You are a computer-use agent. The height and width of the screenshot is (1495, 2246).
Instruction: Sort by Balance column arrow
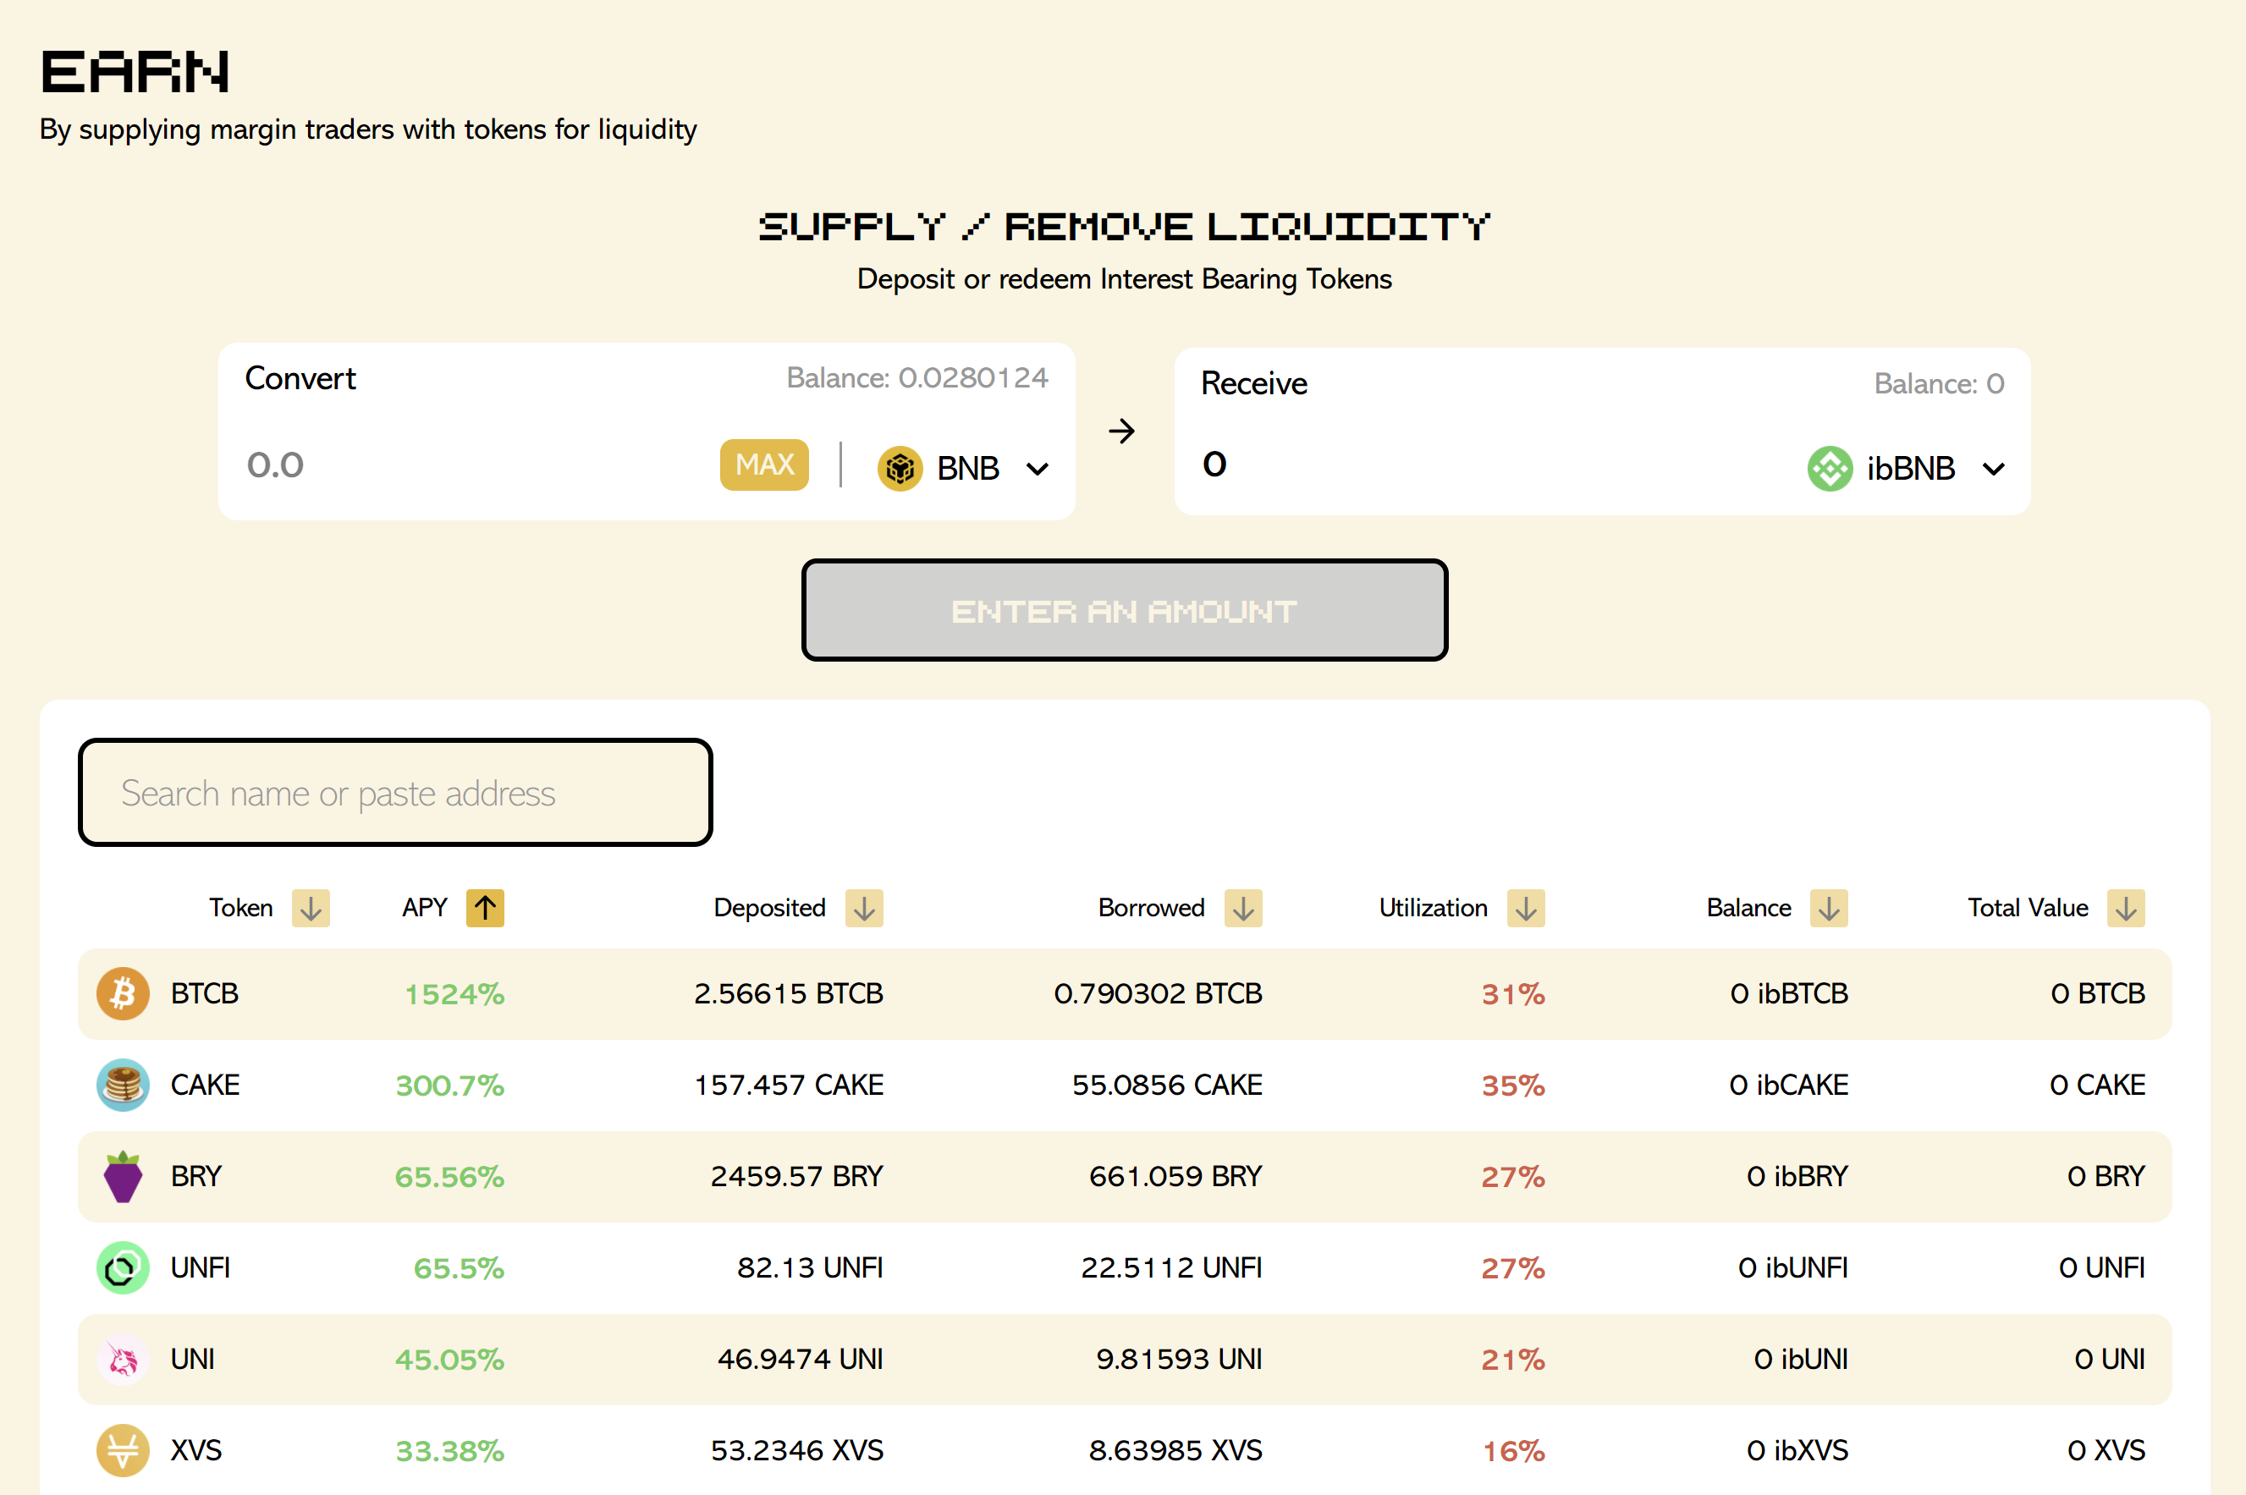coord(1830,908)
